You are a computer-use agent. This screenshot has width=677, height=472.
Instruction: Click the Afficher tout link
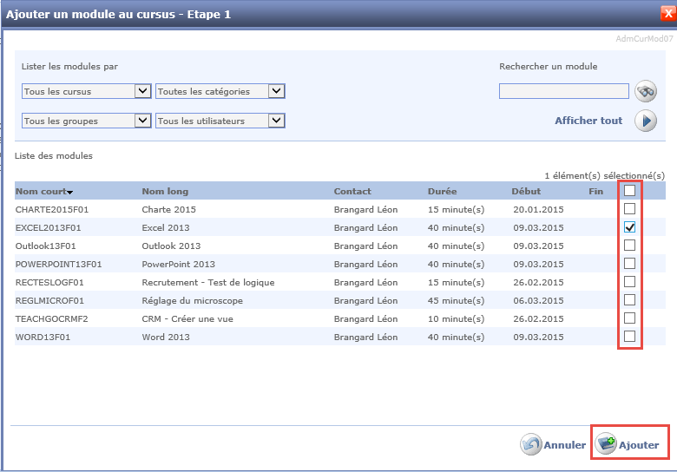pyautogui.click(x=588, y=121)
